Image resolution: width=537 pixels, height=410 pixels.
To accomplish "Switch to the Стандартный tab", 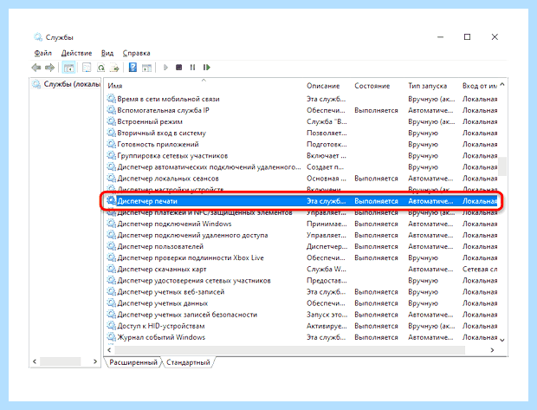I will [x=188, y=362].
